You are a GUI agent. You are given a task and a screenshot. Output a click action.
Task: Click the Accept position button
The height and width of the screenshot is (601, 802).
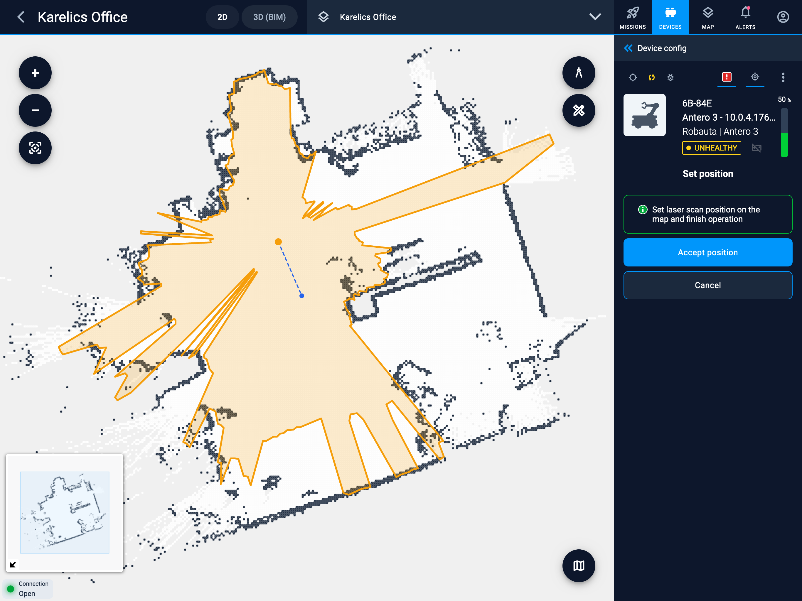click(707, 252)
